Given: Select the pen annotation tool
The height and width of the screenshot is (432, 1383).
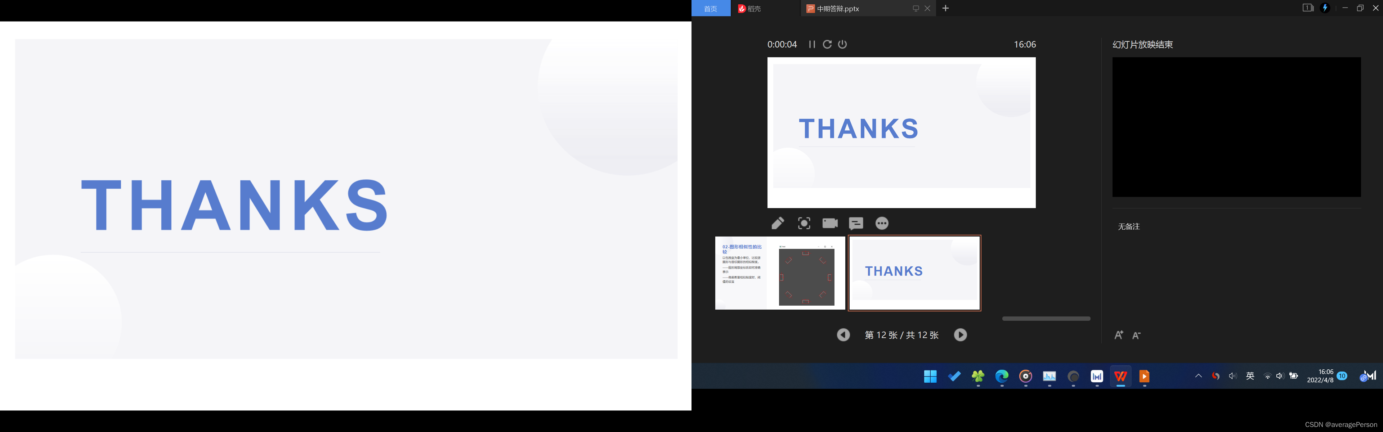Looking at the screenshot, I should coord(778,223).
